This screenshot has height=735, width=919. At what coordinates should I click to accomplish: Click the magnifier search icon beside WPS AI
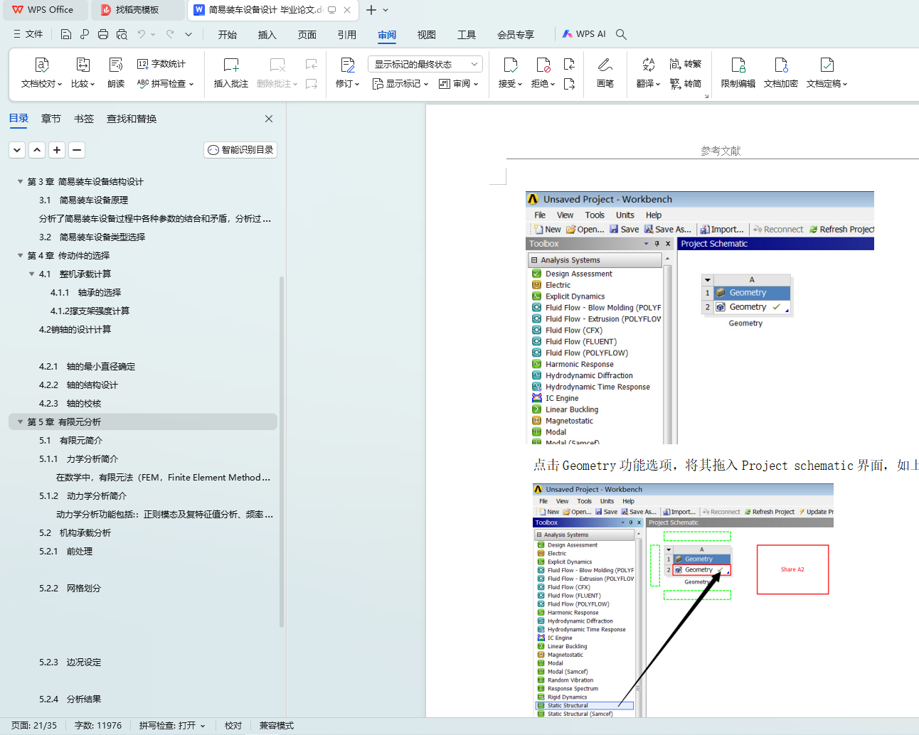621,34
